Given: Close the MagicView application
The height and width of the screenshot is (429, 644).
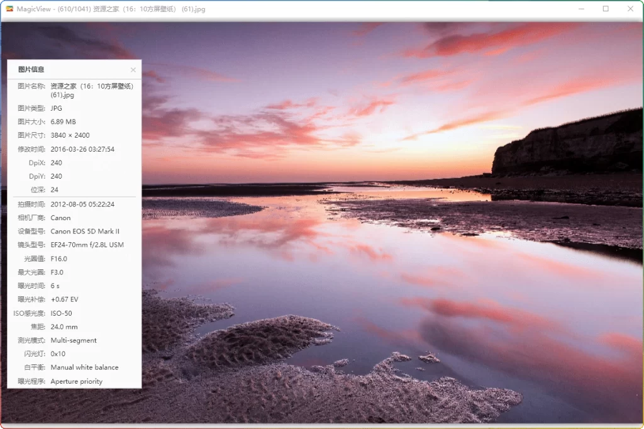Looking at the screenshot, I should [x=631, y=9].
